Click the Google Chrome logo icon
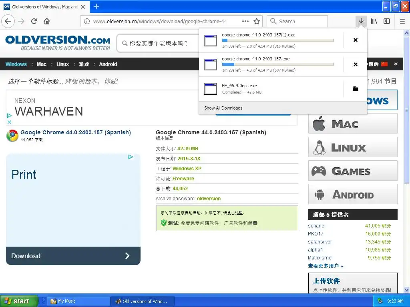Image resolution: width=410 pixels, height=307 pixels. pyautogui.click(x=12, y=136)
